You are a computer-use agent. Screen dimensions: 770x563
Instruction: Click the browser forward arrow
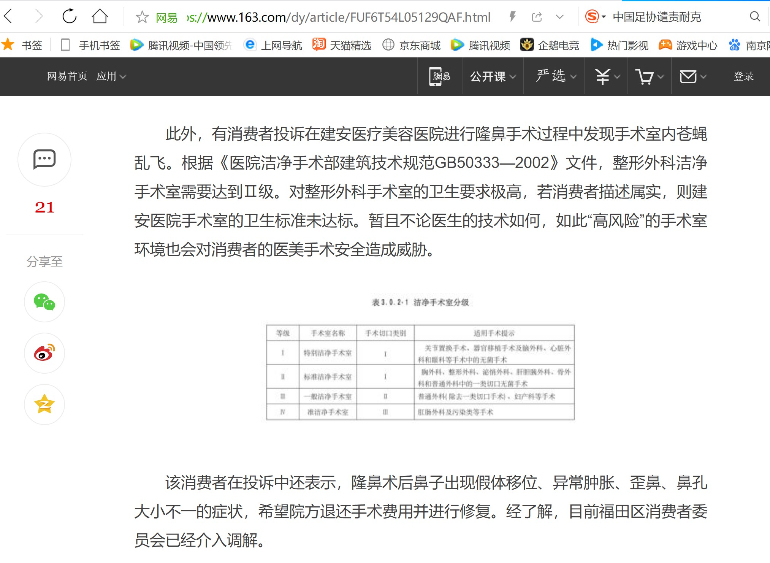[39, 17]
